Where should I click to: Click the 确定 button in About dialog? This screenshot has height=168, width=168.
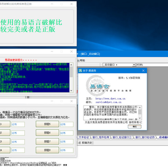(134, 126)
